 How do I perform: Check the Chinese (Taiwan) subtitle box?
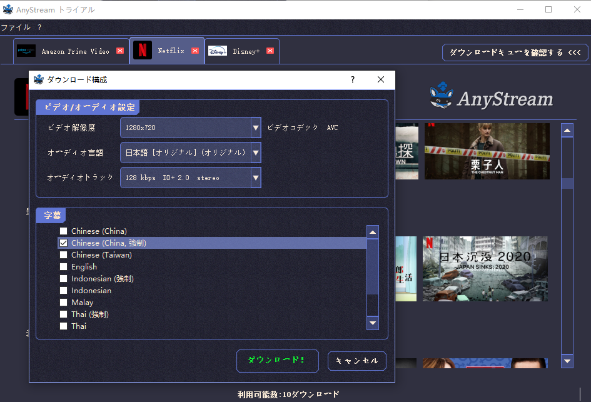(63, 255)
